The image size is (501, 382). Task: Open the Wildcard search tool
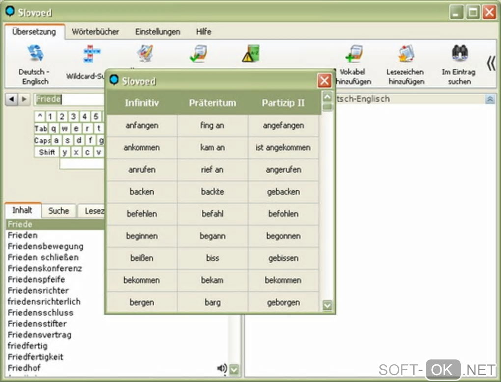91,54
